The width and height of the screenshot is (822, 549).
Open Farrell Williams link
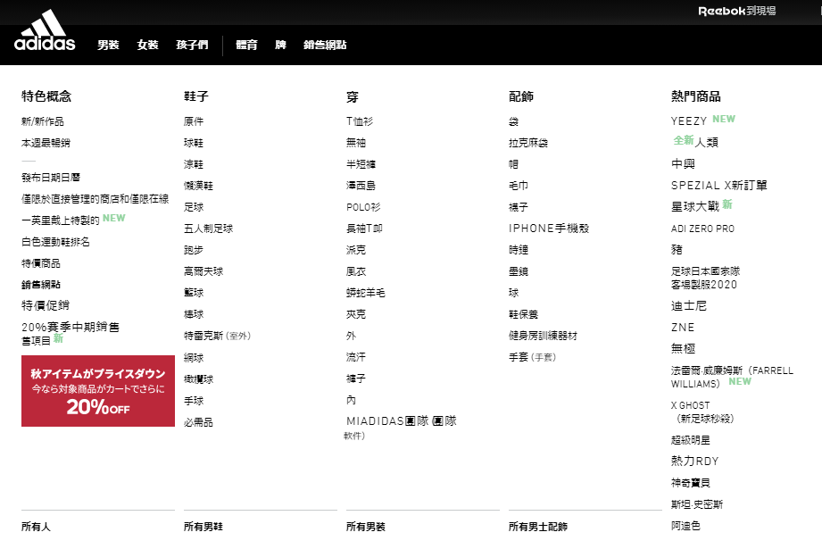point(732,377)
